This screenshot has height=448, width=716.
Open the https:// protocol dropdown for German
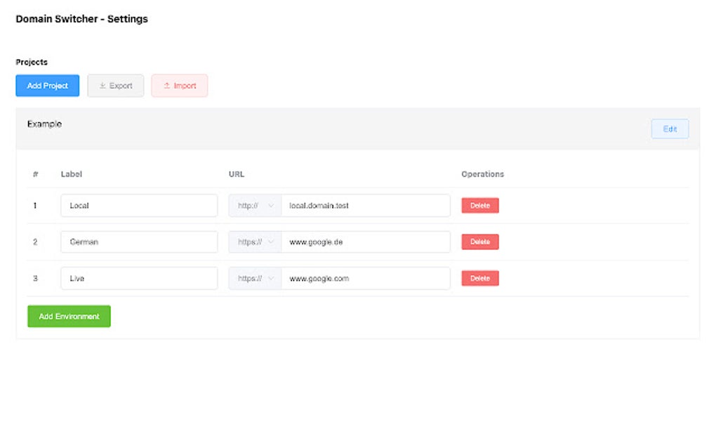[254, 242]
